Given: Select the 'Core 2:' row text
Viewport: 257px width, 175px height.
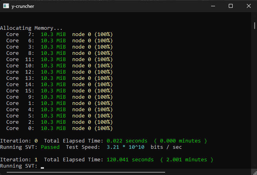Looking at the screenshot, I should (60, 122).
